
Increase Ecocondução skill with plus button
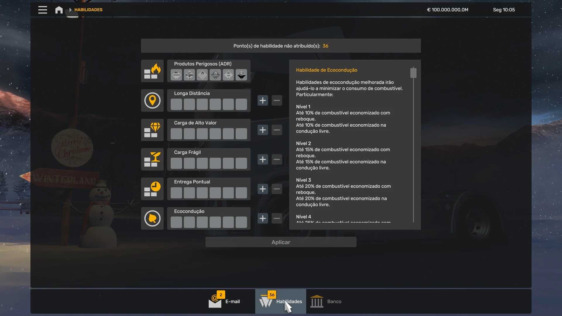click(263, 219)
